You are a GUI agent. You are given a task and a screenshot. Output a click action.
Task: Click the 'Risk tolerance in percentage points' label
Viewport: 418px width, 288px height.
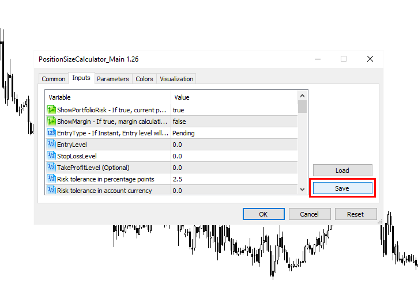pos(106,179)
